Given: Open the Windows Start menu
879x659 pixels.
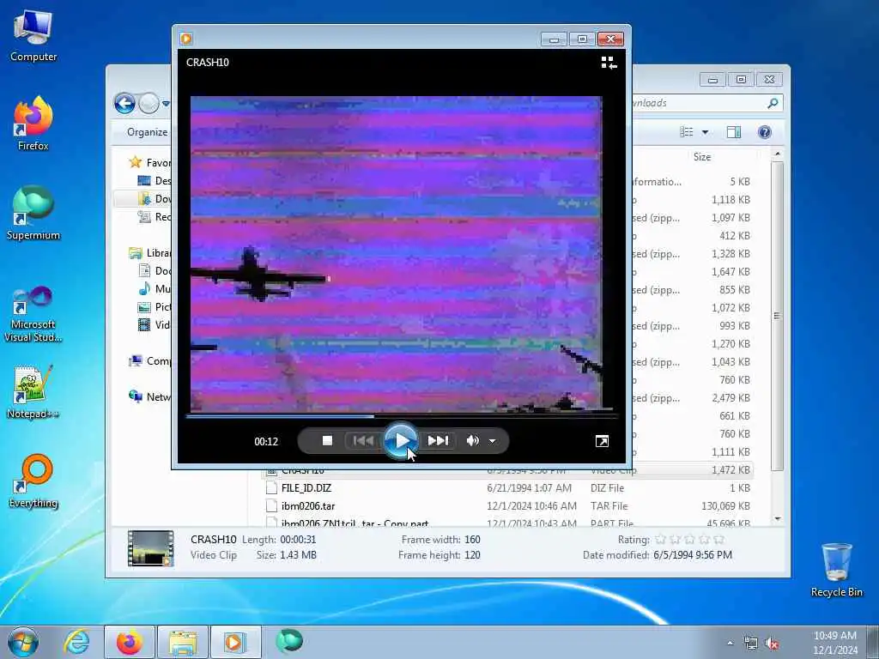Looking at the screenshot, I should (x=23, y=642).
